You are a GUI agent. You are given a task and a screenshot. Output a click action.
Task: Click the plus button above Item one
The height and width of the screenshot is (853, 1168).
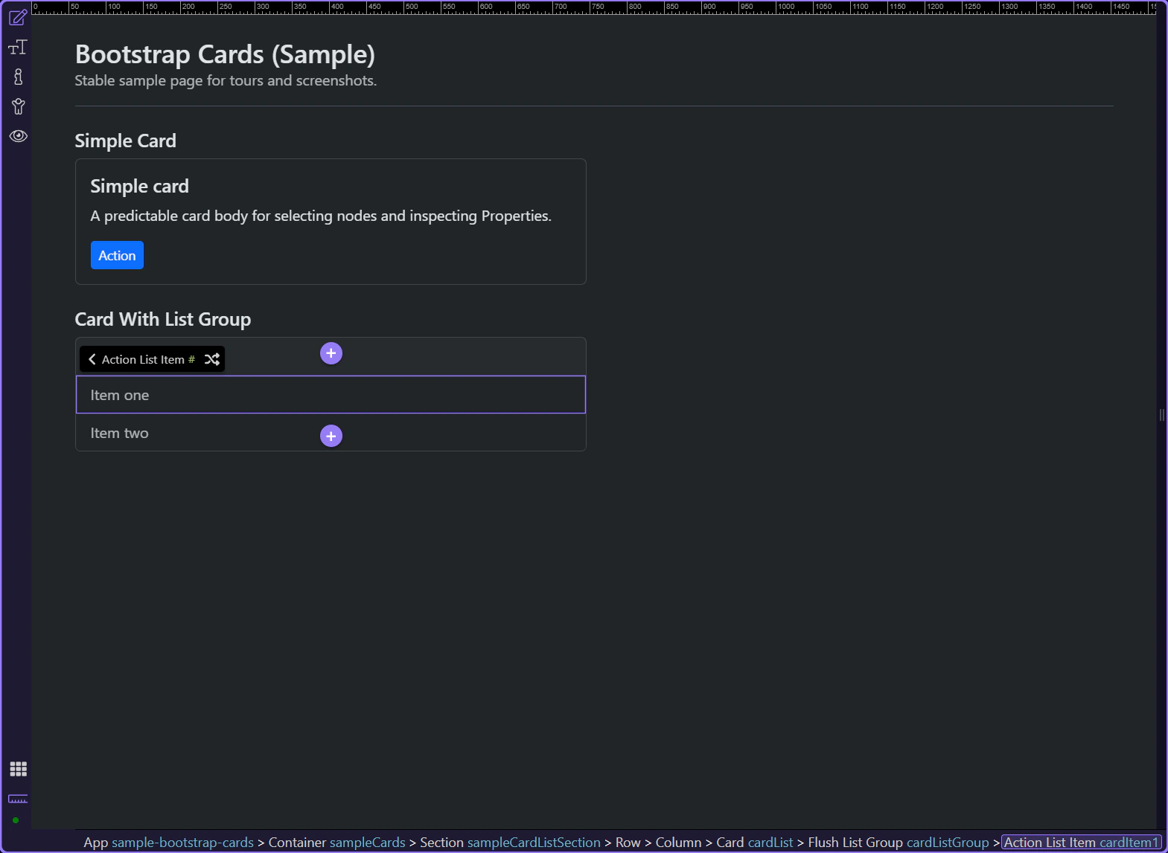tap(331, 353)
